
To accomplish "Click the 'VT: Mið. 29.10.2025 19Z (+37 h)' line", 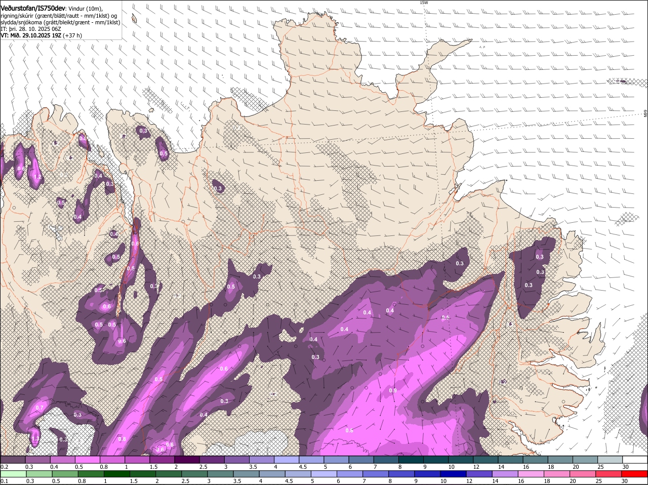I will tap(41, 35).
